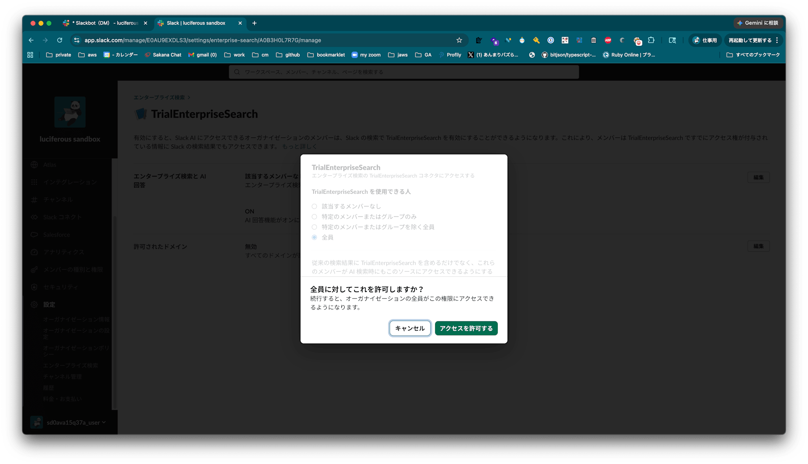Click 編集 for 許可されたドメイン

[x=758, y=246]
